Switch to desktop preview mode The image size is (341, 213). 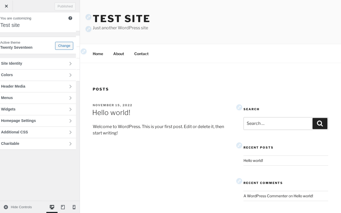(x=52, y=207)
